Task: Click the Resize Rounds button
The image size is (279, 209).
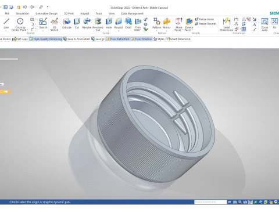Action: (x=206, y=24)
